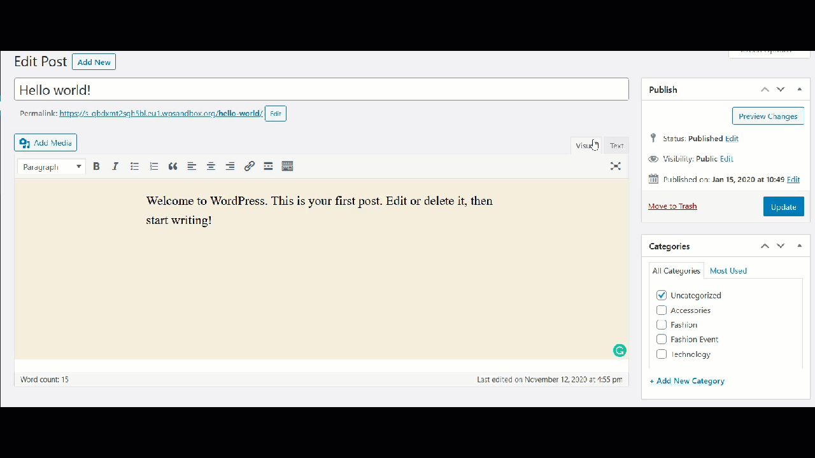This screenshot has height=458, width=815.
Task: Uncheck the Uncategorized category
Action: pyautogui.click(x=661, y=295)
